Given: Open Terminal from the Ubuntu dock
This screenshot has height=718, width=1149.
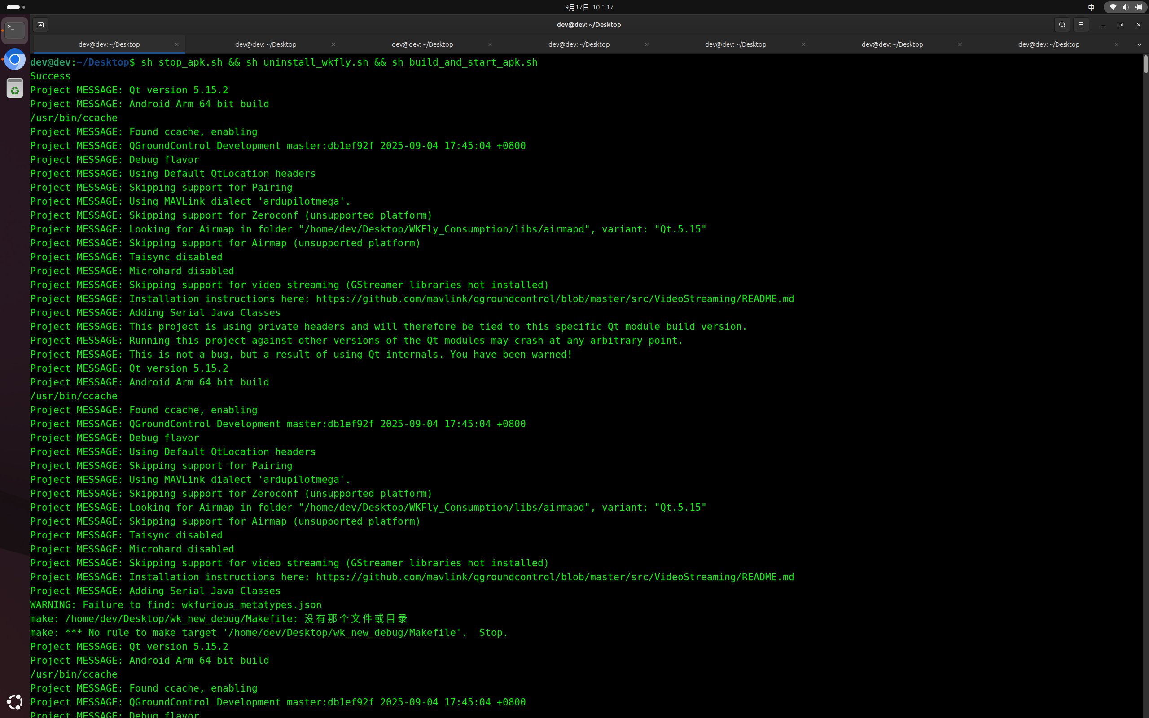Looking at the screenshot, I should [15, 31].
